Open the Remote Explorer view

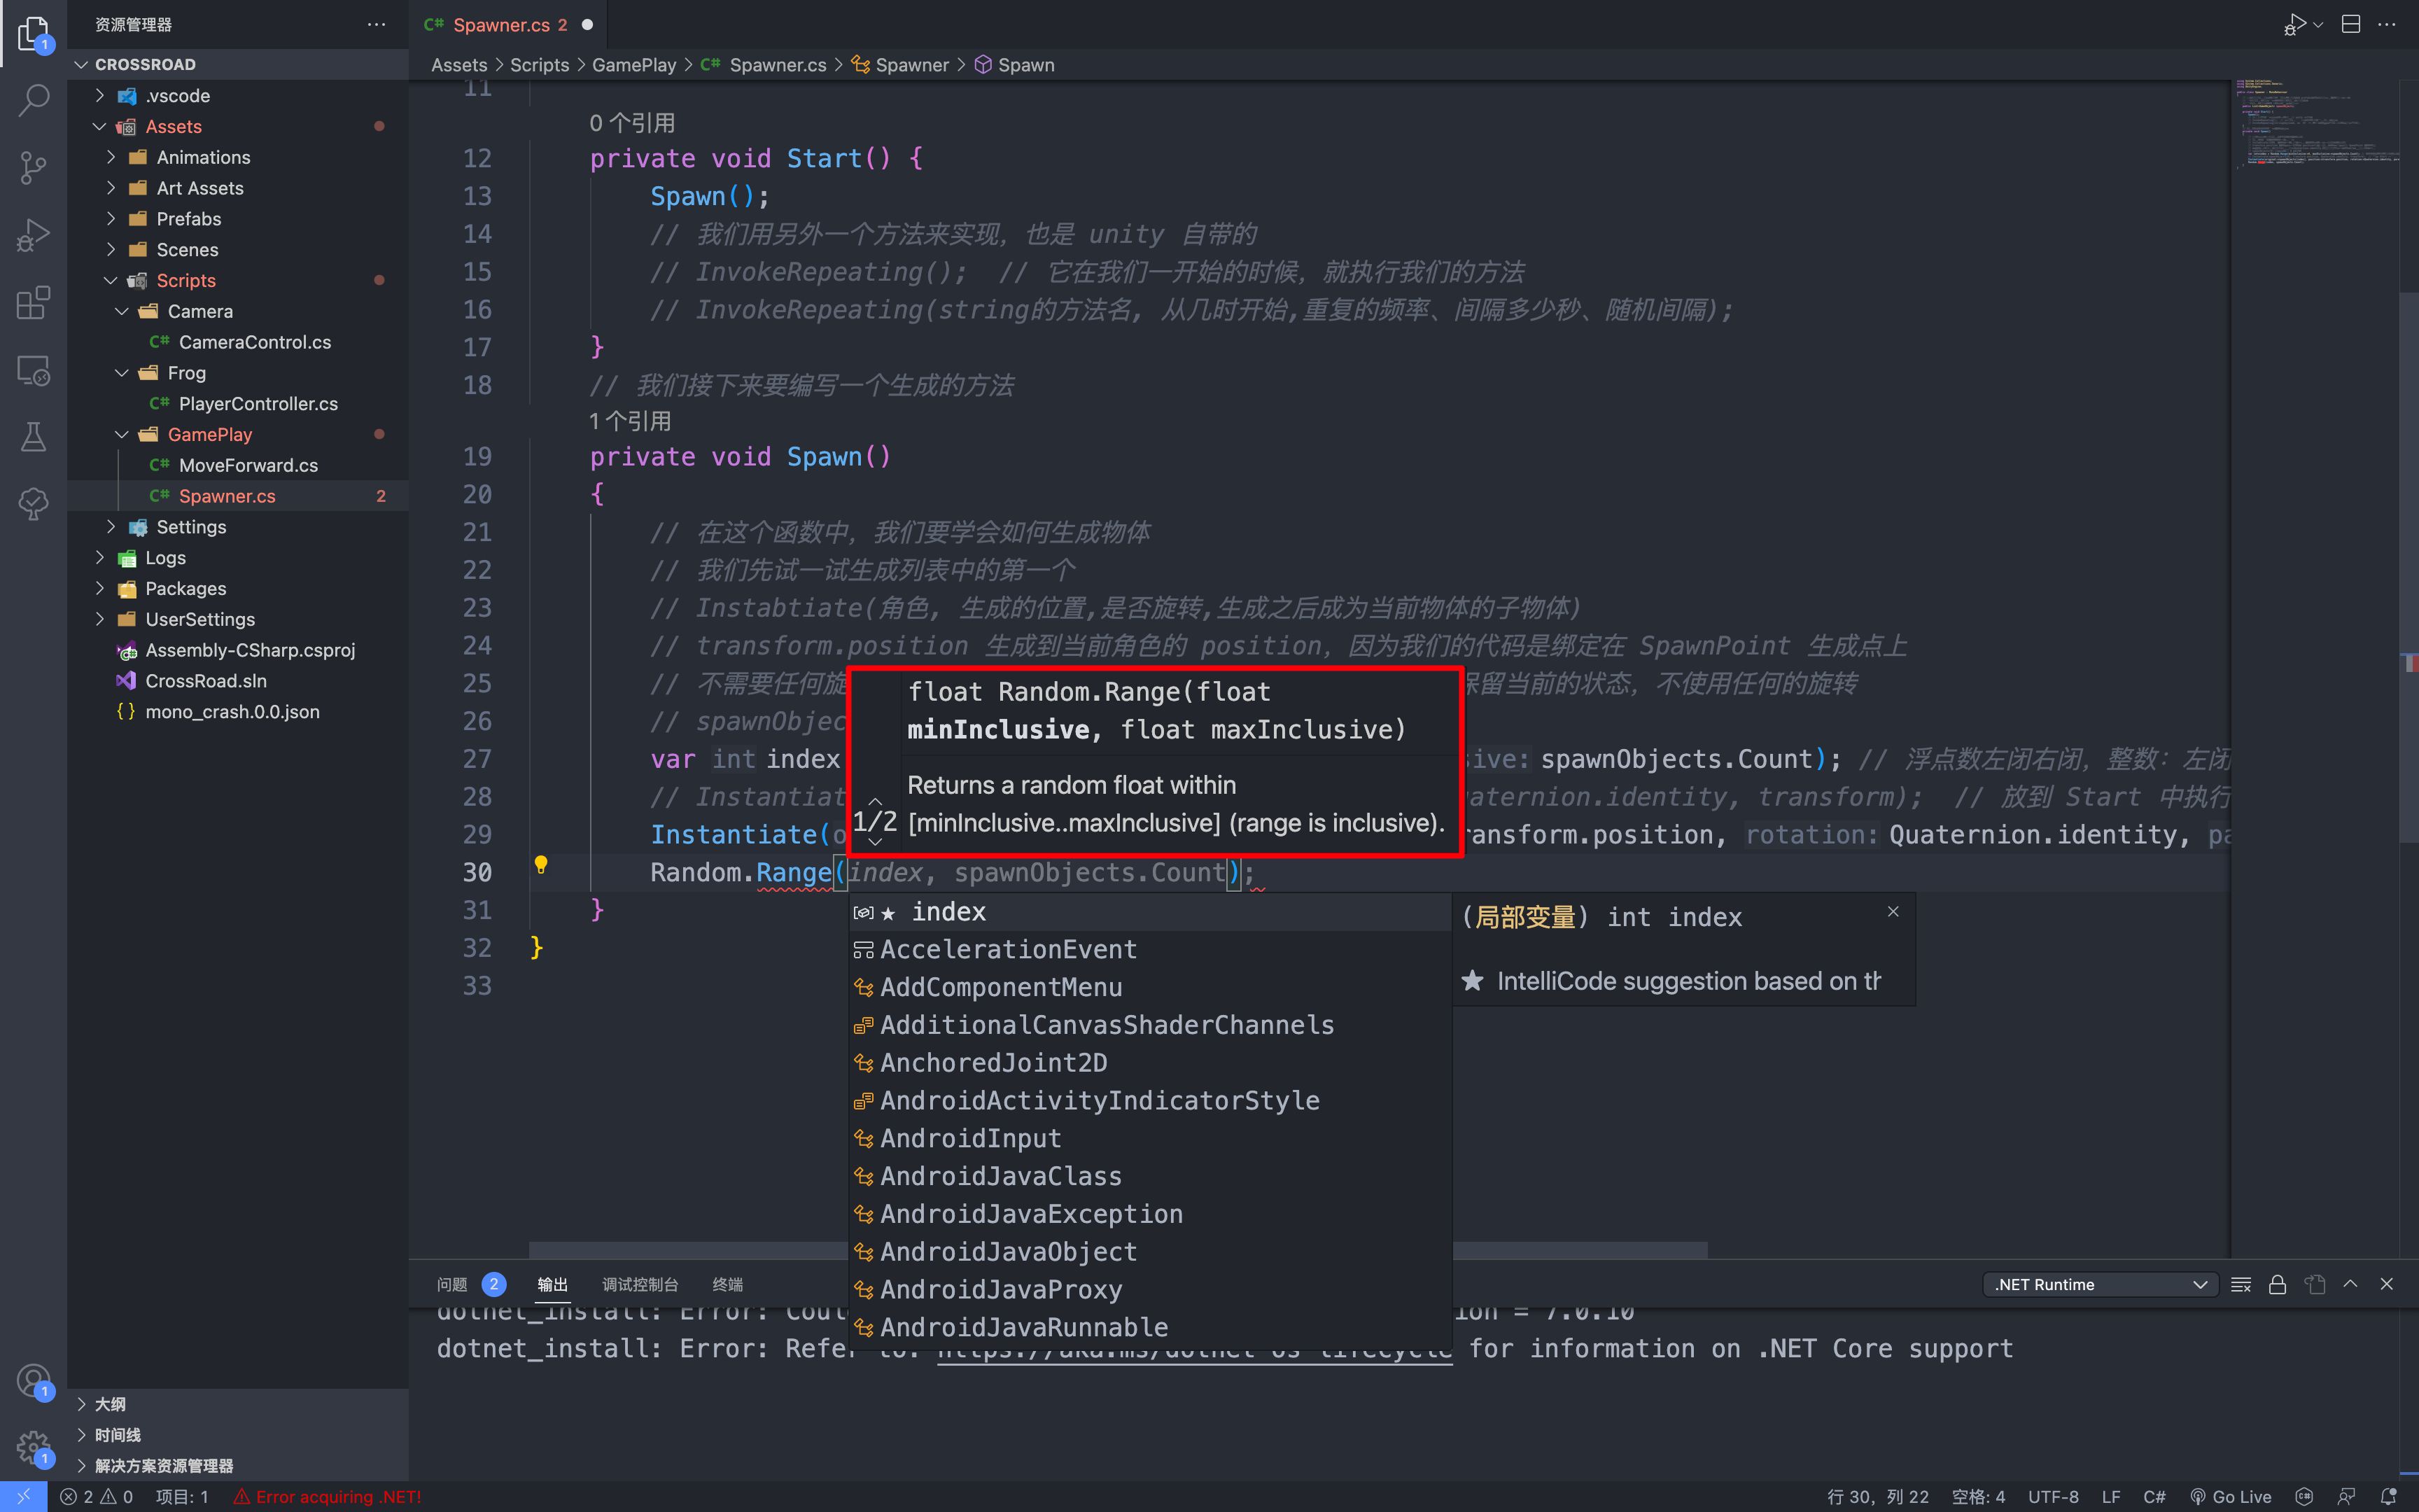coord(33,369)
